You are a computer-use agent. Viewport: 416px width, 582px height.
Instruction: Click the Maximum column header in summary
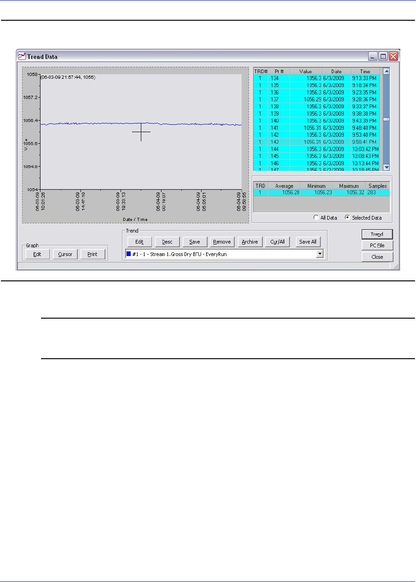tap(349, 186)
